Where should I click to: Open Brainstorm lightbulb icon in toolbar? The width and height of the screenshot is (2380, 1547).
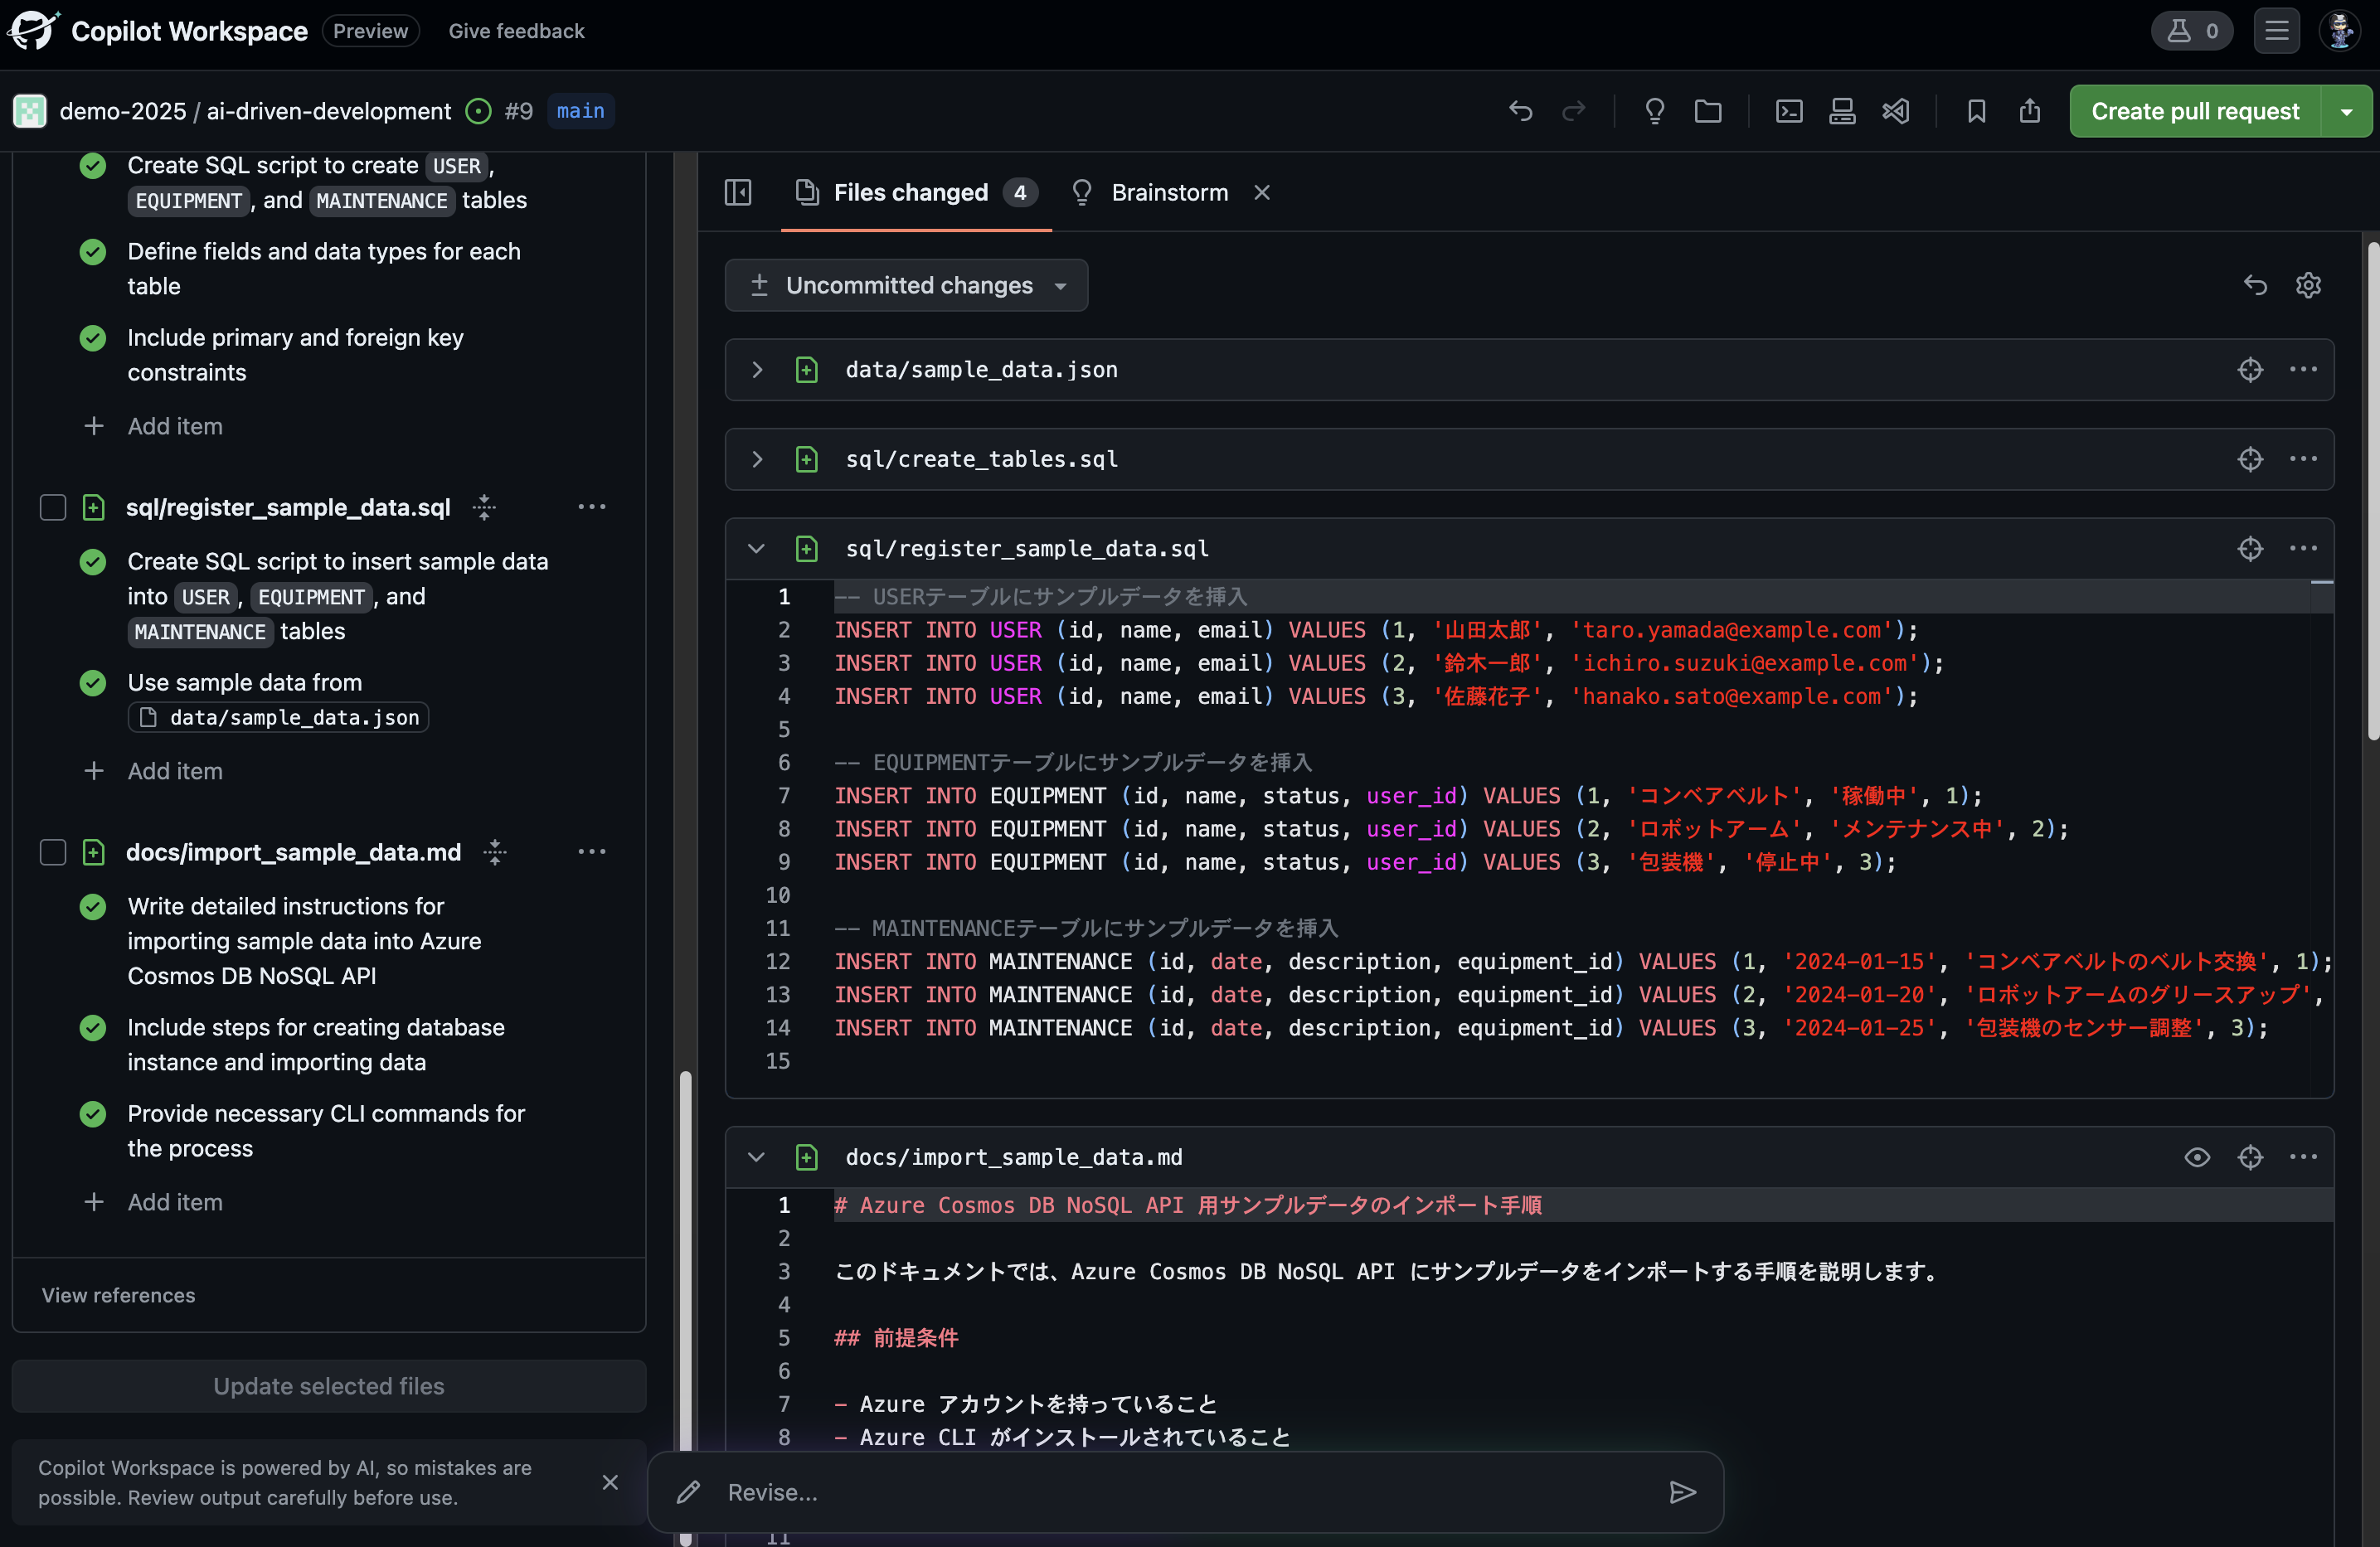tap(1654, 111)
